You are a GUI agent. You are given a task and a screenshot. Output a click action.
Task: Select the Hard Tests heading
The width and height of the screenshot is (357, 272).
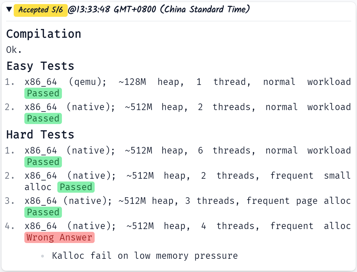pos(40,135)
